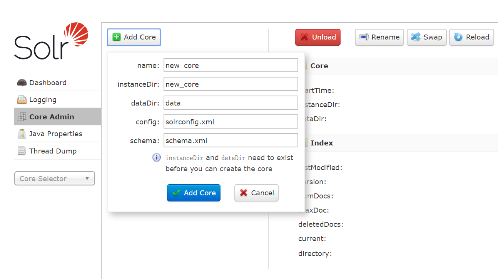The height and width of the screenshot is (279, 498).
Task: Click the Thread Dump stack icon
Action: tap(22, 151)
